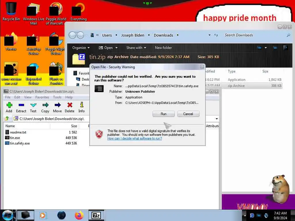Viewport: 295px width, 221px height.
Task: Click the Firefox taskbar icon
Action: click(x=79, y=215)
